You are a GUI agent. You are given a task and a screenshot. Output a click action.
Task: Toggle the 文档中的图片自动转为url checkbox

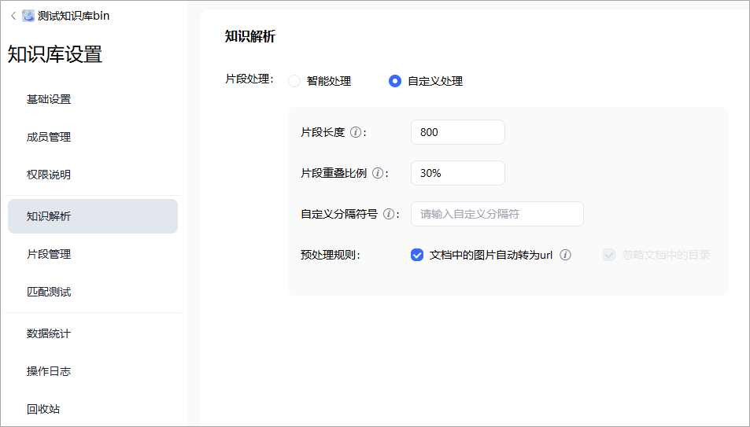pyautogui.click(x=417, y=255)
